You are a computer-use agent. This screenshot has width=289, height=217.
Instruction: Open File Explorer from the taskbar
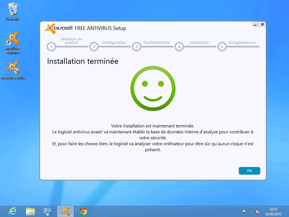pyautogui.click(x=30, y=211)
